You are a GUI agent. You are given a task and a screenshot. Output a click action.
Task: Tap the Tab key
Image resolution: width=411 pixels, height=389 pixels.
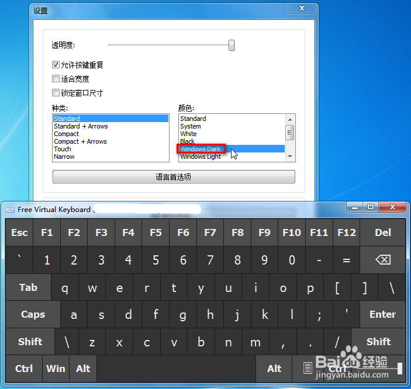[x=28, y=287]
